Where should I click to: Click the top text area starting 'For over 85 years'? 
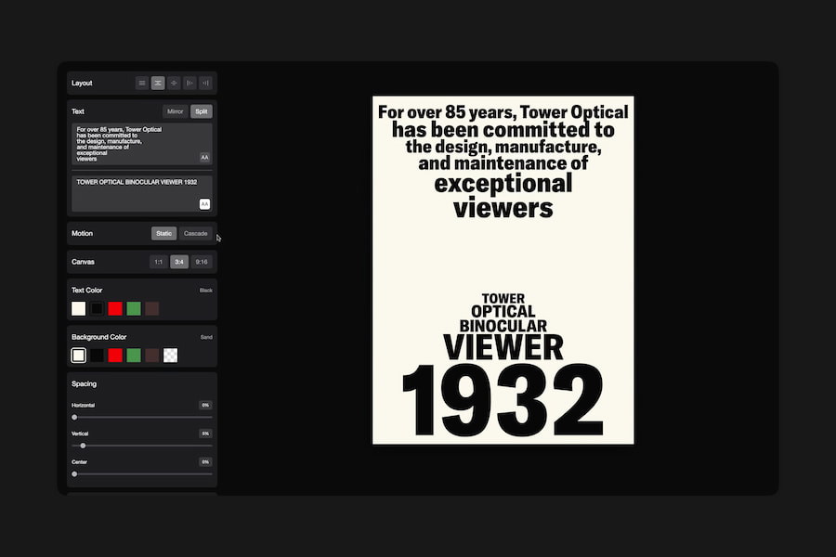(142, 144)
